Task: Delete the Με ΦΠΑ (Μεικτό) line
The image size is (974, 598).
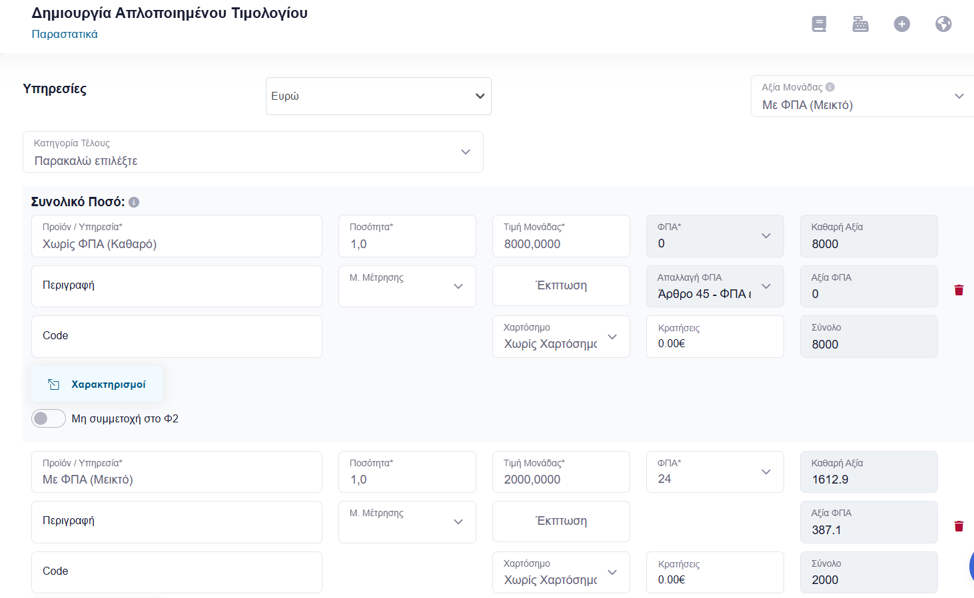Action: [x=959, y=526]
